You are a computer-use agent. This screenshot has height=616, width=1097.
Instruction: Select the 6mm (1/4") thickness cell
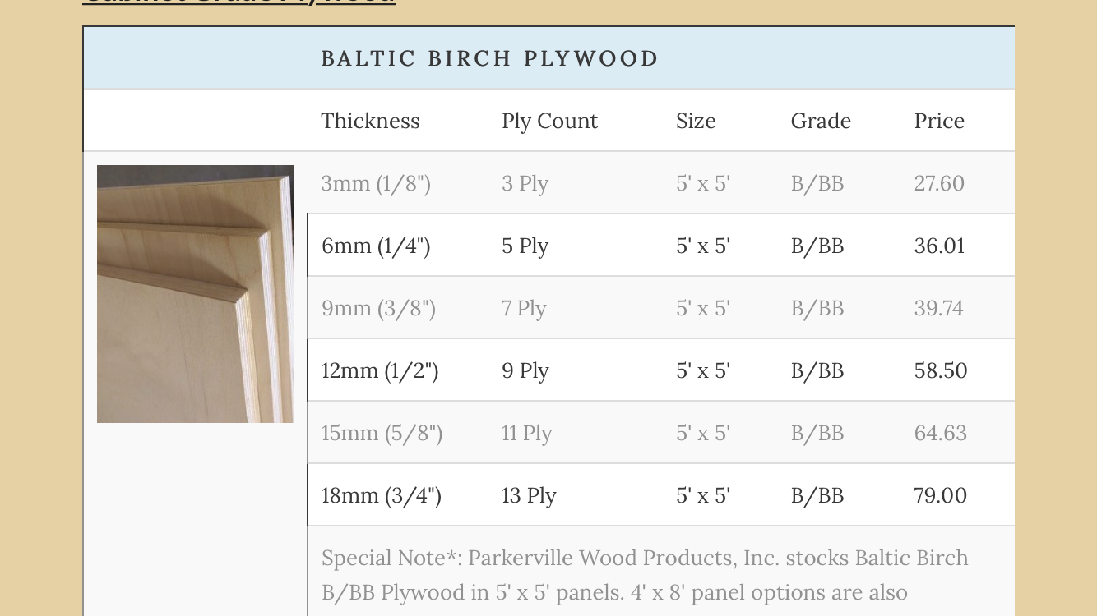click(x=376, y=246)
